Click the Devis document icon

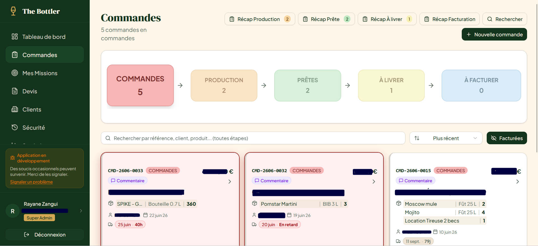[15, 91]
